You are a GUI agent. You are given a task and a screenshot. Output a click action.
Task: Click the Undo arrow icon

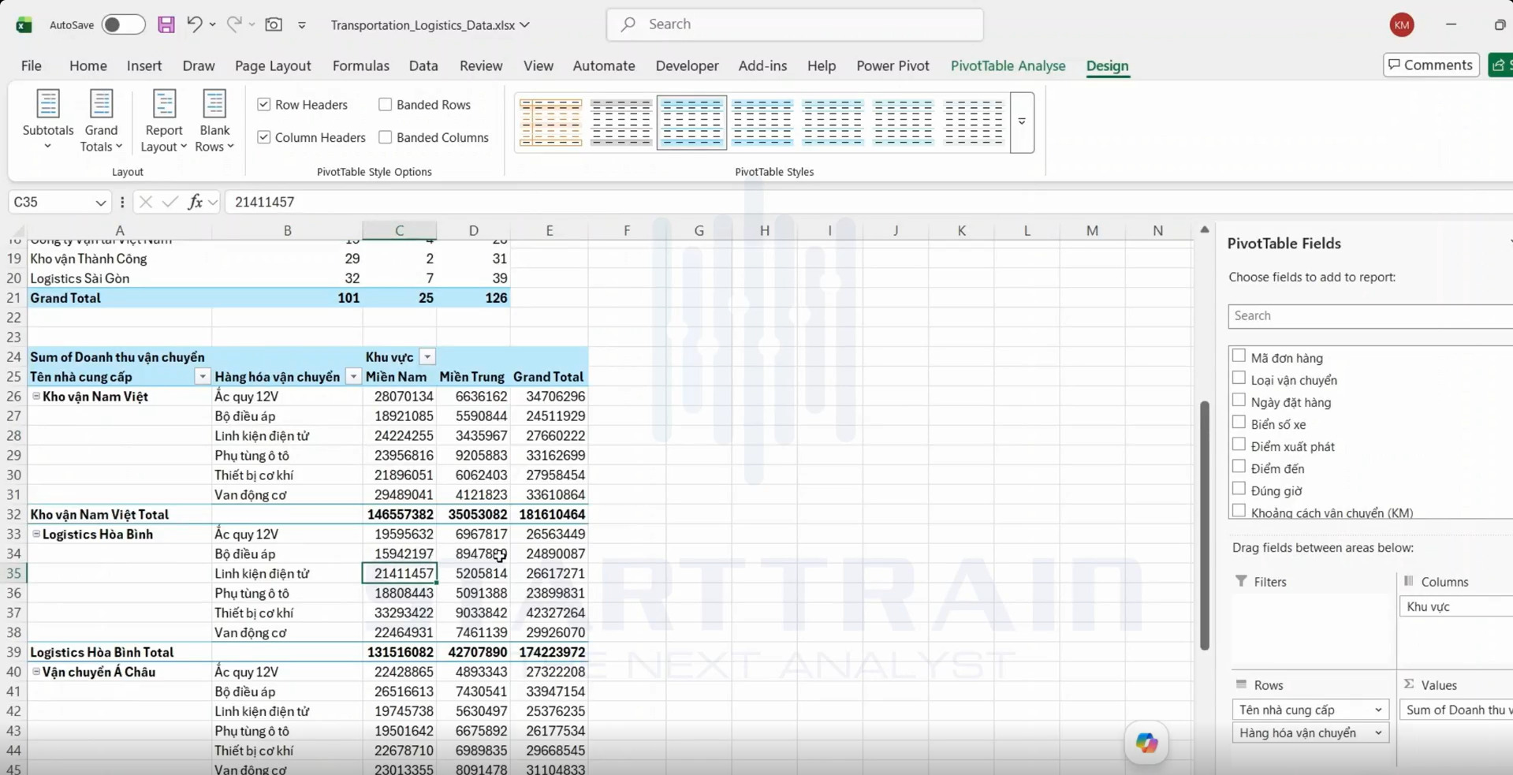click(194, 24)
